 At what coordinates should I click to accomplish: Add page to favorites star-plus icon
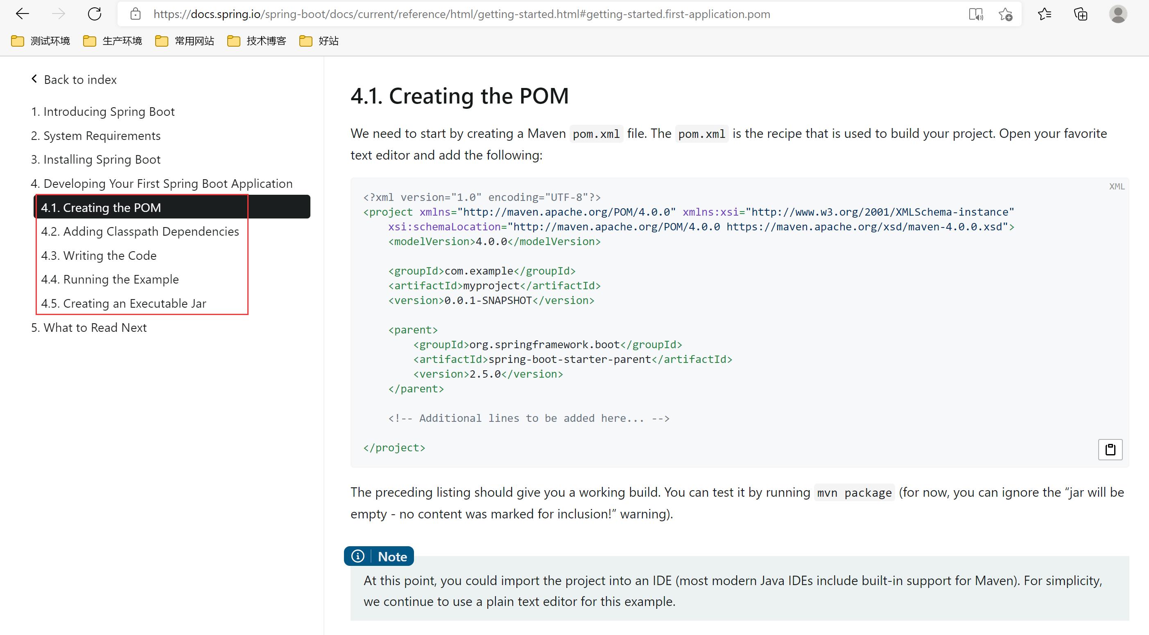coord(1006,14)
